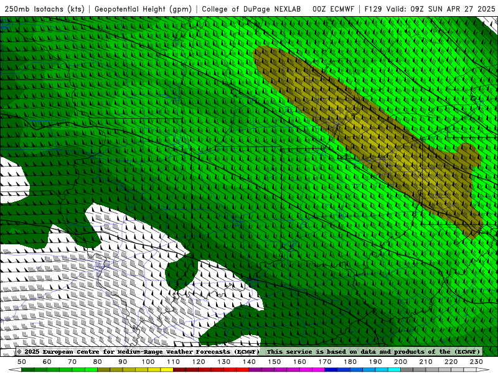Click the 200 knot legend label
This screenshot has width=498, height=373.
point(400,362)
